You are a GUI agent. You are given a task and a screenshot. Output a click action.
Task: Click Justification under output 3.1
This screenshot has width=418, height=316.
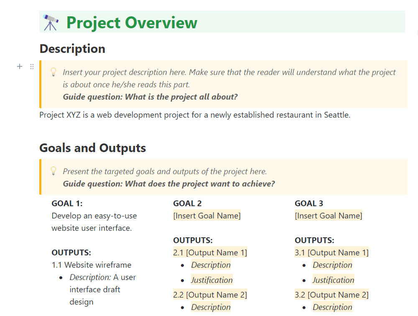point(334,280)
